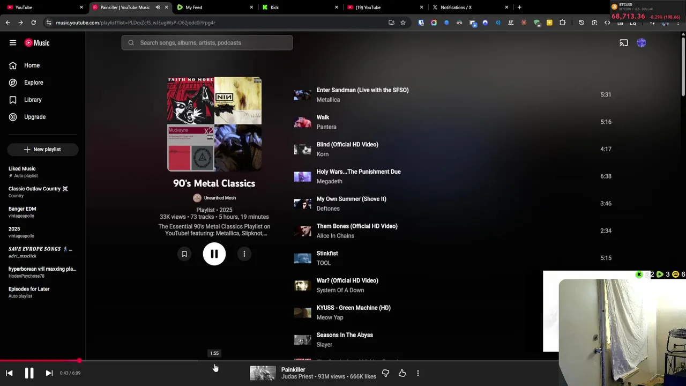Pause the playlist with large white button
This screenshot has height=386, width=686.
(214, 254)
